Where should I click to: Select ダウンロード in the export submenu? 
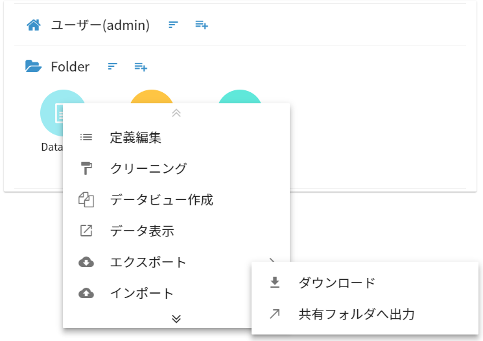(x=336, y=283)
